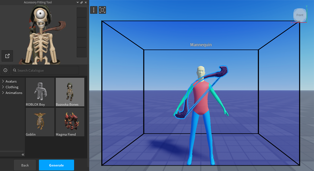Collapse the category sidebar with double chevron
The height and width of the screenshot is (171, 314).
(23, 155)
